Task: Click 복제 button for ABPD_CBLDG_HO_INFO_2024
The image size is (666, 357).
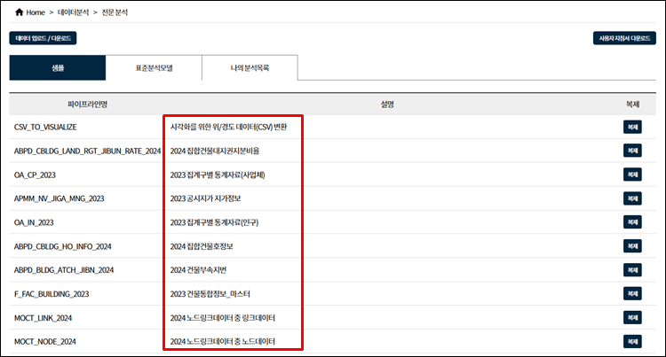Action: tap(632, 246)
